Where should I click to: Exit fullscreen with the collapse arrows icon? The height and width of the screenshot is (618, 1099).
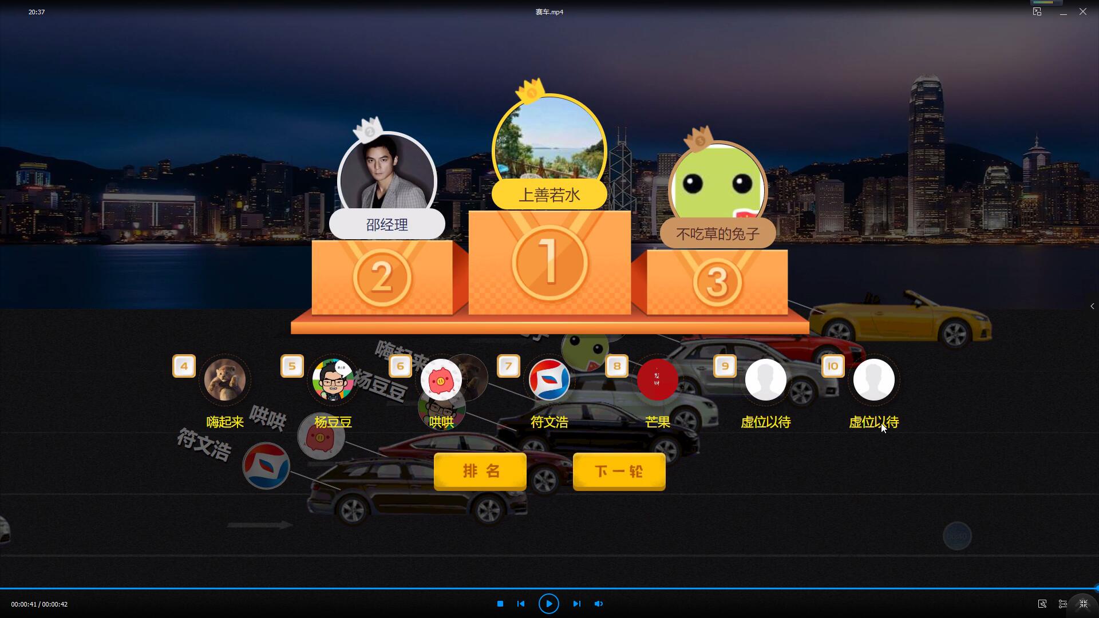1084,604
